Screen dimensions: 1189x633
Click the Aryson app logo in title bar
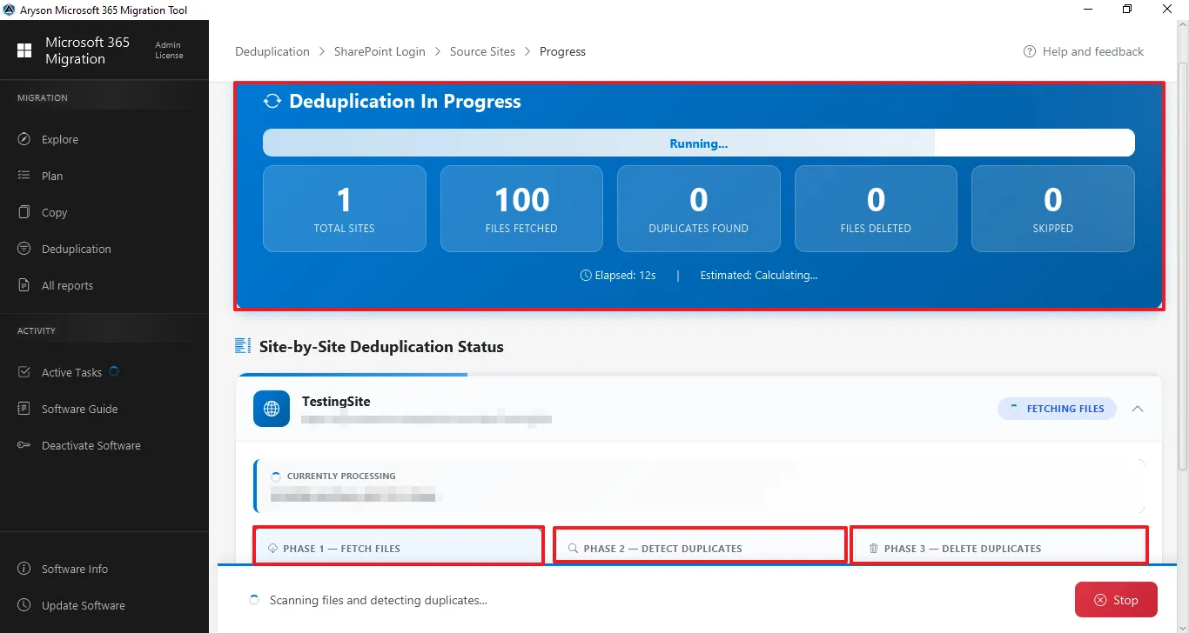coord(9,10)
